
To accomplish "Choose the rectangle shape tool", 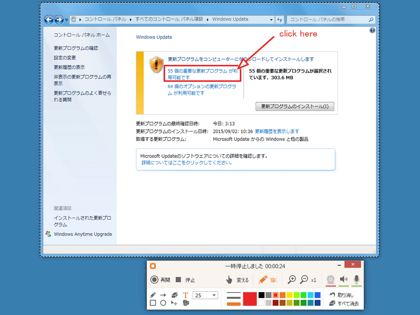I will [153, 303].
